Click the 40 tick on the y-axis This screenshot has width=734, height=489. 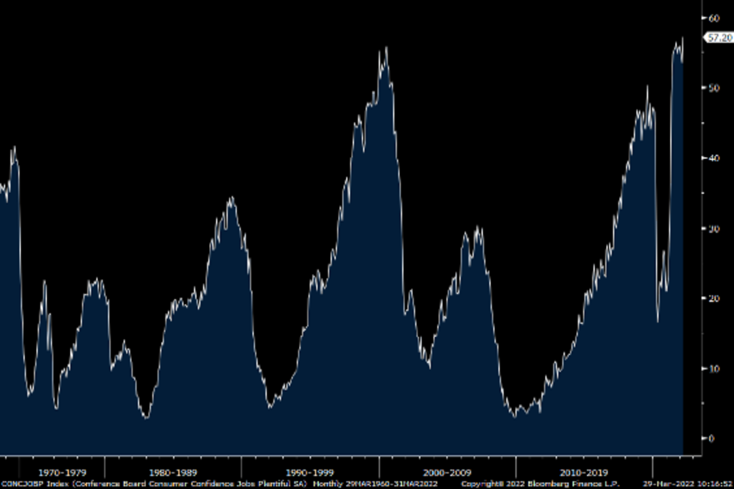pos(714,158)
